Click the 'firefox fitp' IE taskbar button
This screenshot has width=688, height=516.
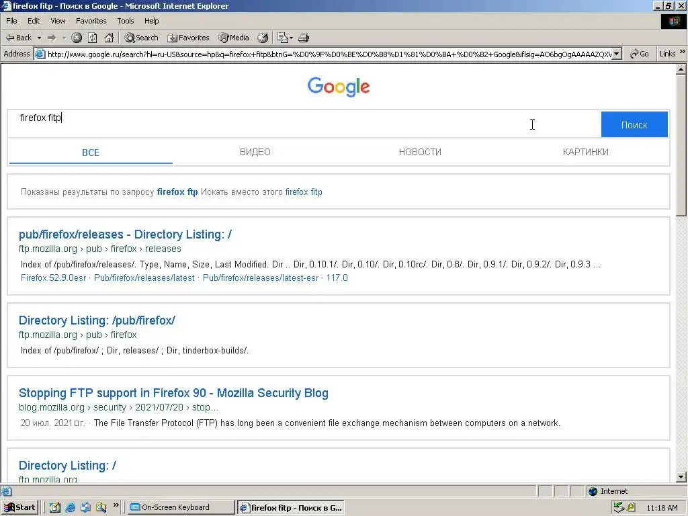(290, 507)
